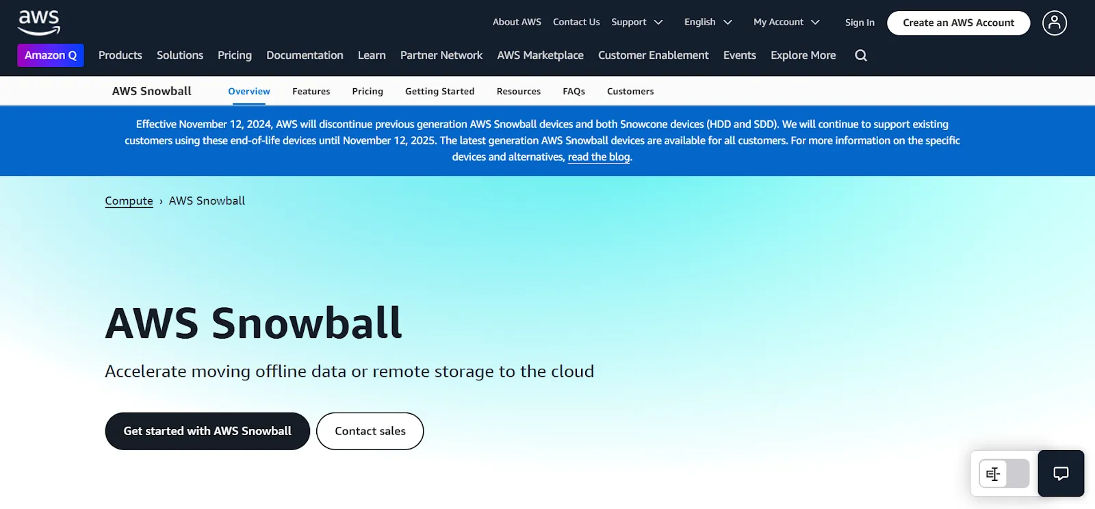This screenshot has width=1095, height=509.
Task: Open the search magnifier icon
Action: tap(861, 55)
